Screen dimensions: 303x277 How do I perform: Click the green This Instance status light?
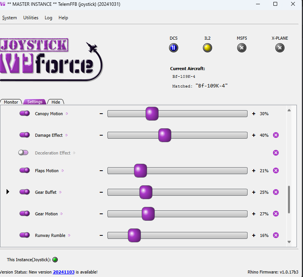point(55,260)
